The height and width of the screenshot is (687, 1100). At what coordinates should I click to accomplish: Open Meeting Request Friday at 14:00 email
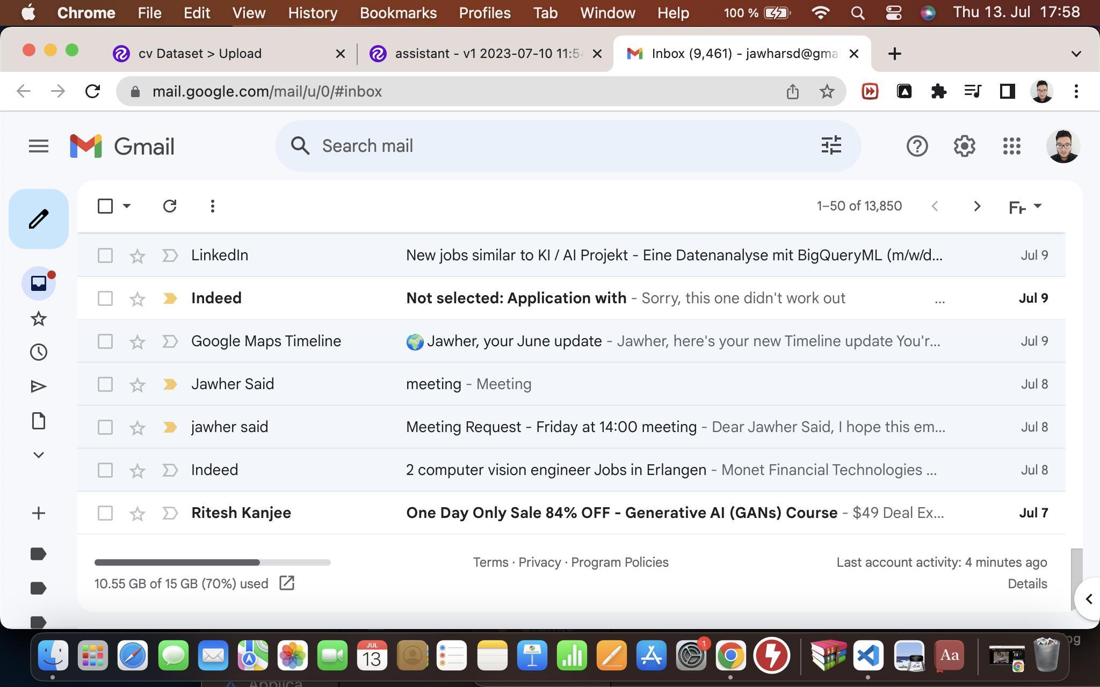pos(571,427)
